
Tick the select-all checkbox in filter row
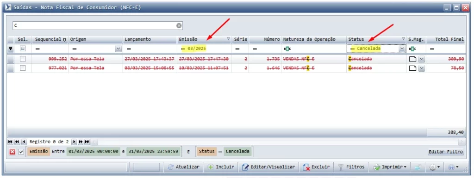click(23, 48)
